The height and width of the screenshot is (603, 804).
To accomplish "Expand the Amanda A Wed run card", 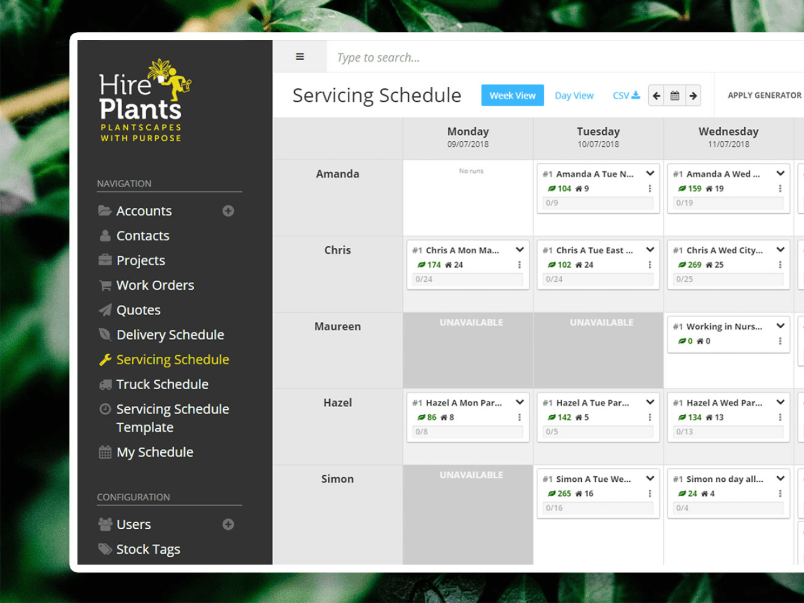I will click(x=781, y=174).
